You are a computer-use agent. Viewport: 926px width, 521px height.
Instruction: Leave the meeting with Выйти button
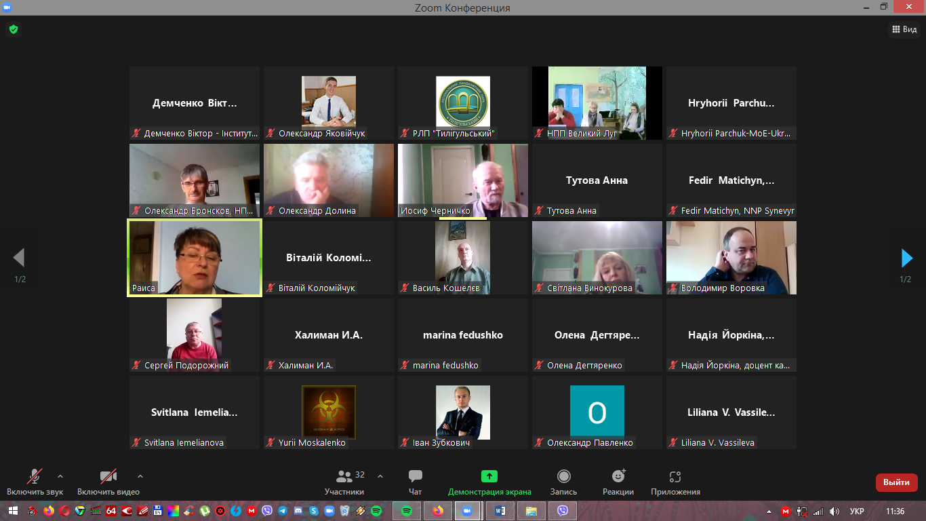pyautogui.click(x=896, y=482)
